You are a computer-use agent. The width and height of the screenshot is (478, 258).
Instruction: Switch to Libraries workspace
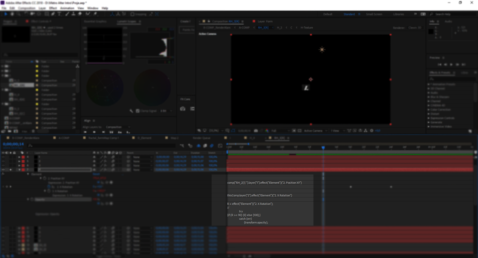pyautogui.click(x=398, y=14)
